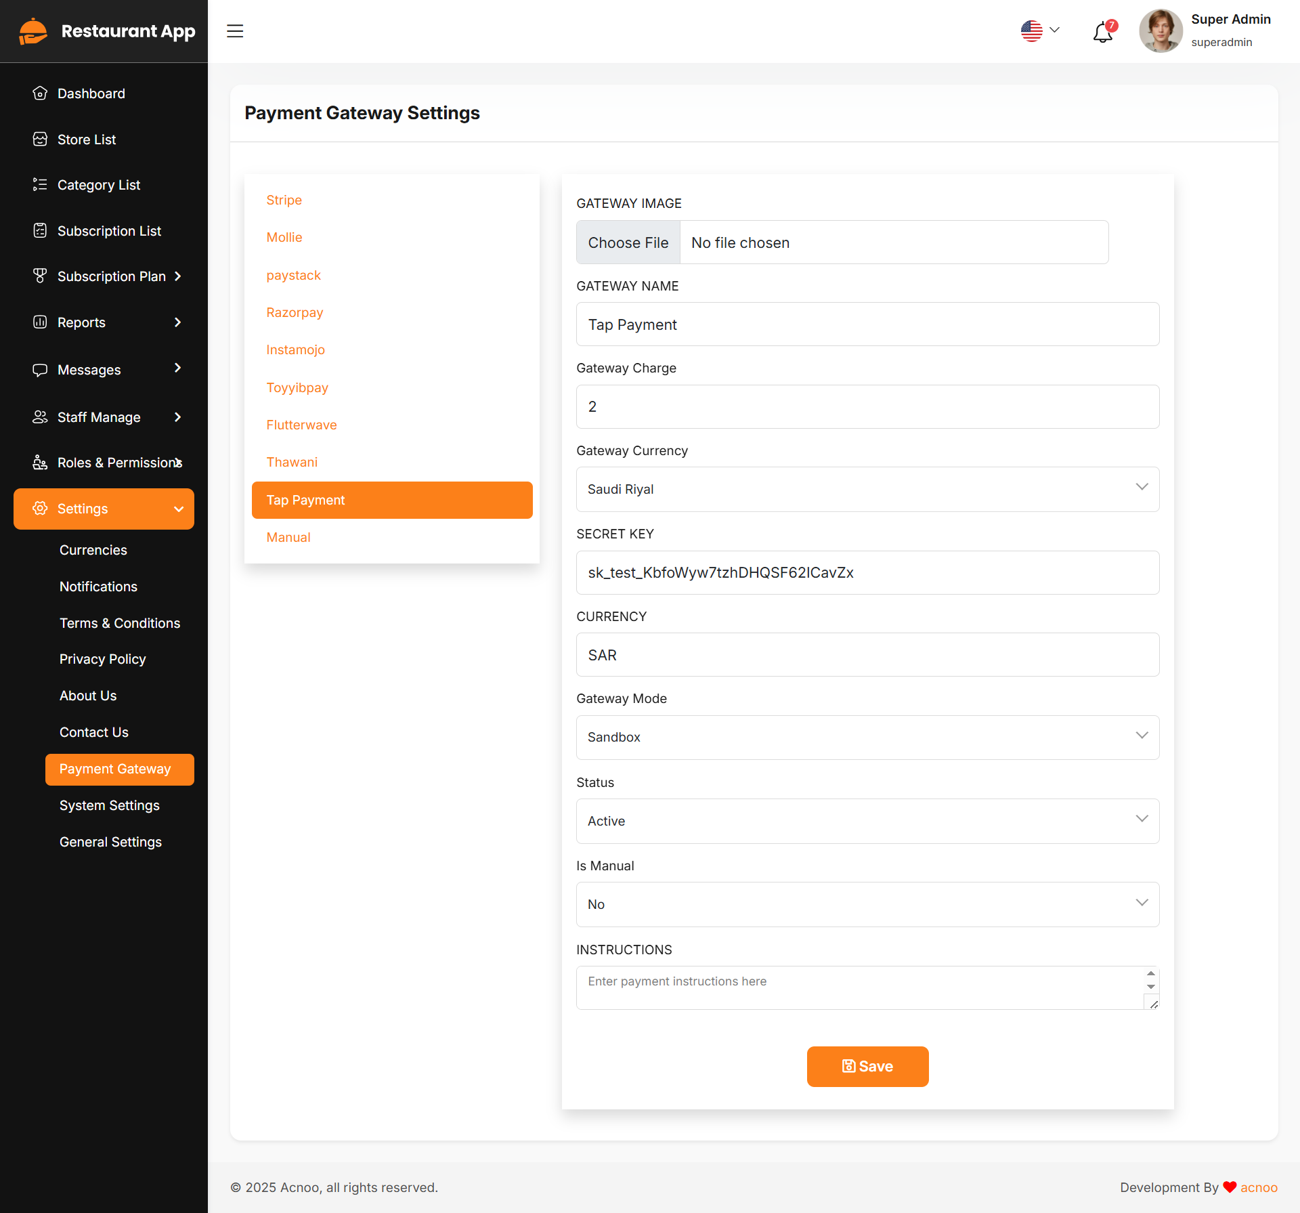
Task: Click the Dashboard home icon
Action: [x=40, y=93]
